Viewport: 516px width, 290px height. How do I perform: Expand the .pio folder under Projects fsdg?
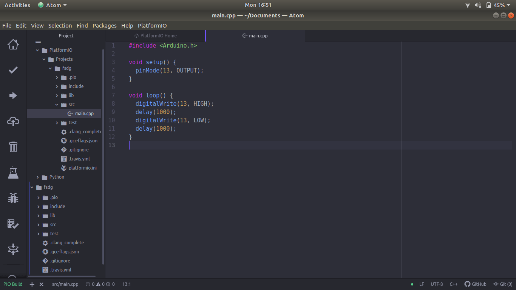pyautogui.click(x=57, y=77)
